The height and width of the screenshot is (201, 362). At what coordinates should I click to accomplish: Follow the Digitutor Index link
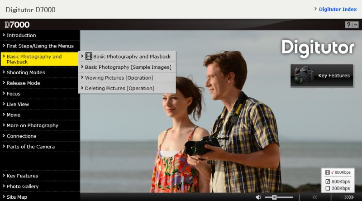(338, 9)
